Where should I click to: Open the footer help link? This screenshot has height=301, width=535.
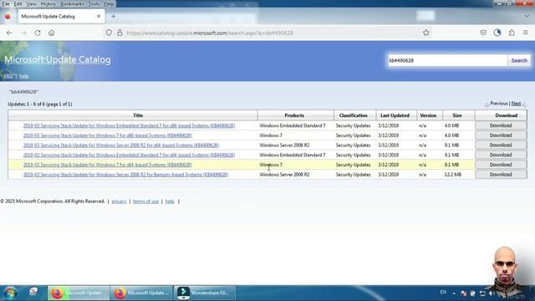click(x=170, y=202)
